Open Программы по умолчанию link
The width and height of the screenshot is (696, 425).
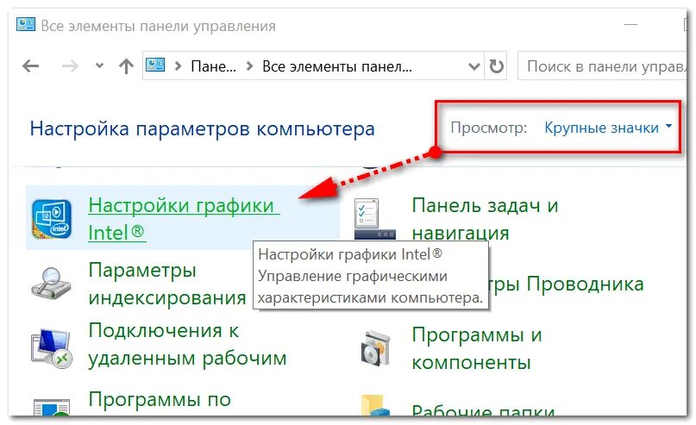[x=160, y=399]
